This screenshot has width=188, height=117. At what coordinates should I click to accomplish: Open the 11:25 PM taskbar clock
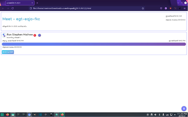[x=182, y=115]
